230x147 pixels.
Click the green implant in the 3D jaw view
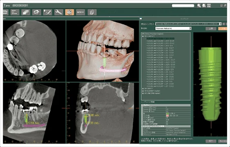tap(104, 62)
